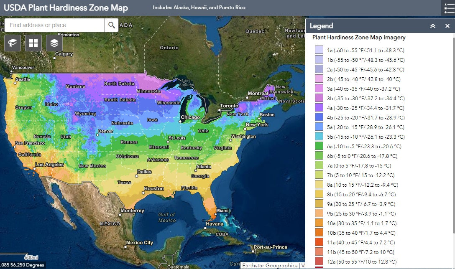This screenshot has width=455, height=269.
Task: Open the graduation cap help widget
Action: coord(13,43)
